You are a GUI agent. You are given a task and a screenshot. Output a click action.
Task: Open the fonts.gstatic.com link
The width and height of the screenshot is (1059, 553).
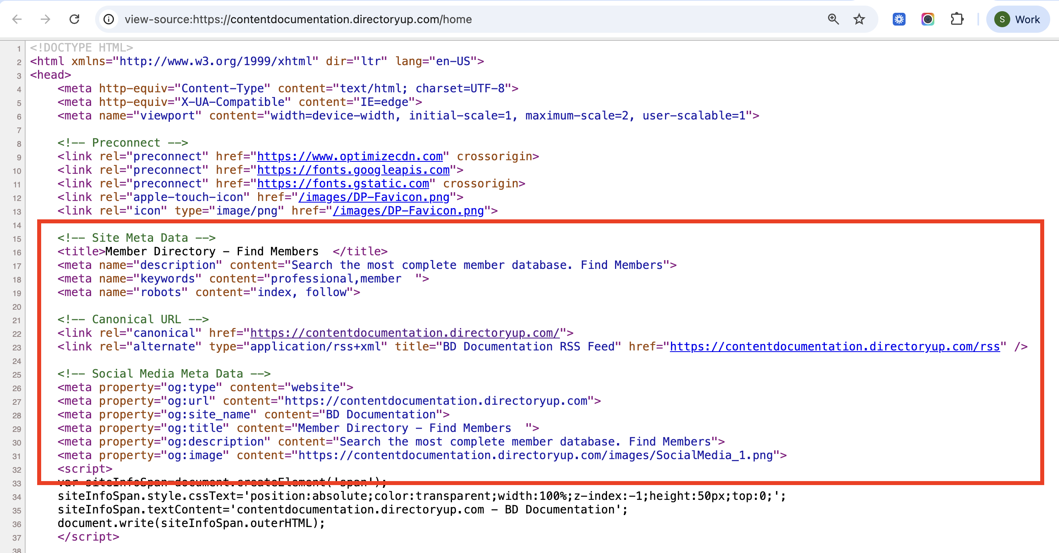343,184
